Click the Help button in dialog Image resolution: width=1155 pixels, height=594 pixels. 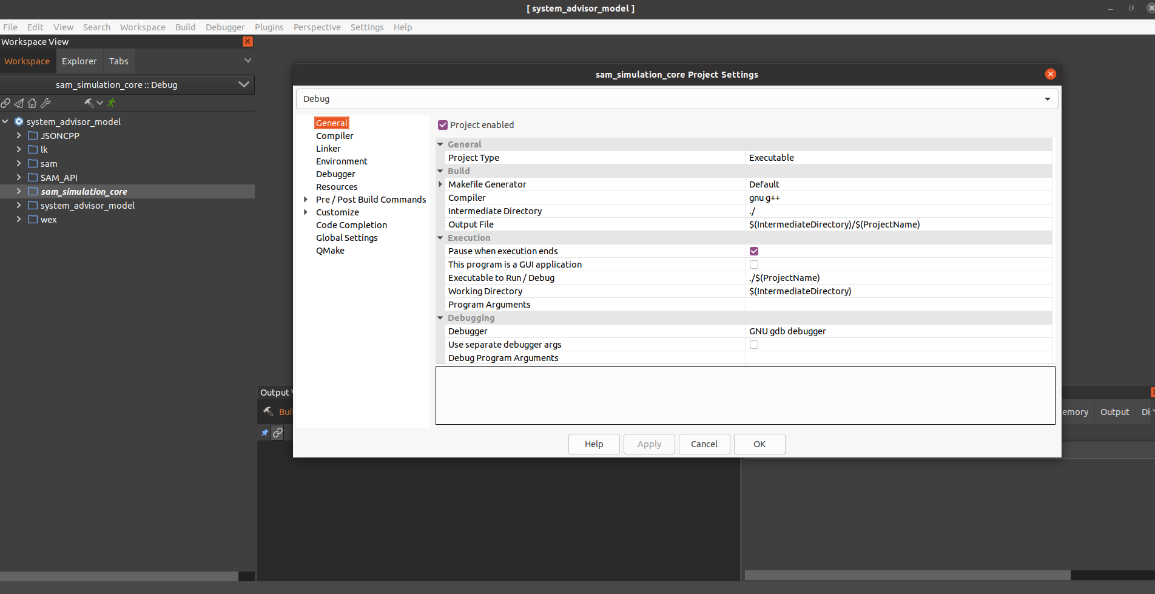click(594, 444)
